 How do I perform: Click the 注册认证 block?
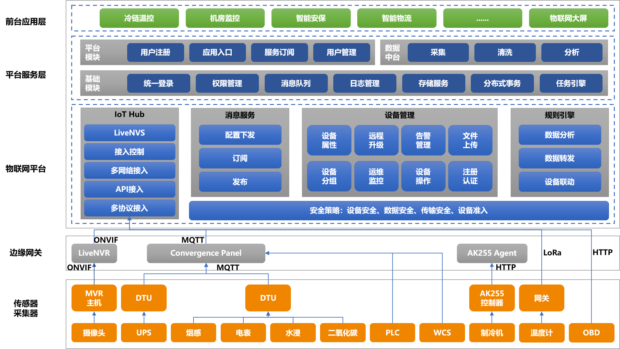coord(470,176)
